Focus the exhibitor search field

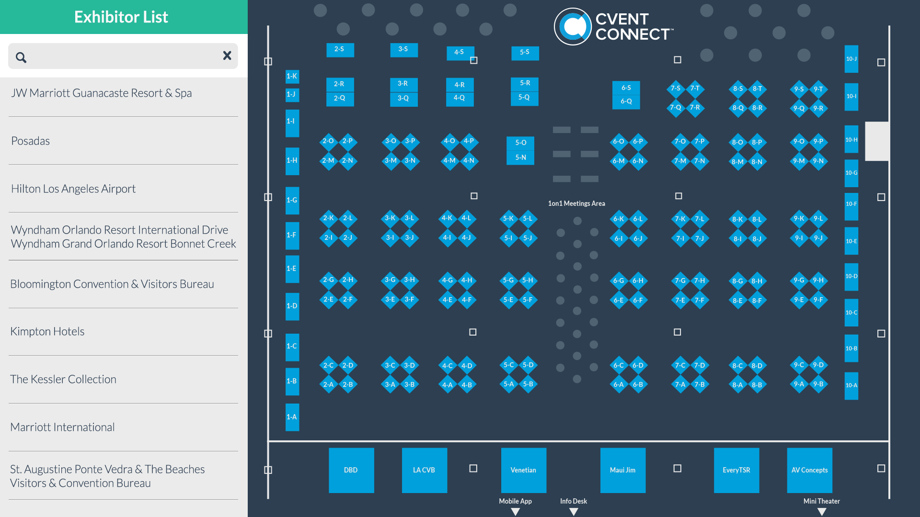(x=123, y=56)
